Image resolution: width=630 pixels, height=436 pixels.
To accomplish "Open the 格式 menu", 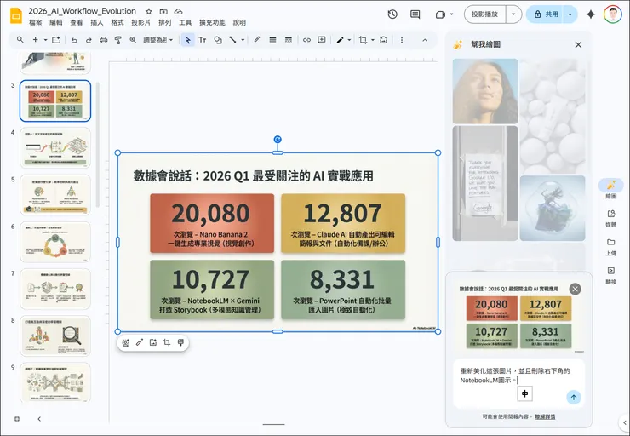I will tap(117, 22).
